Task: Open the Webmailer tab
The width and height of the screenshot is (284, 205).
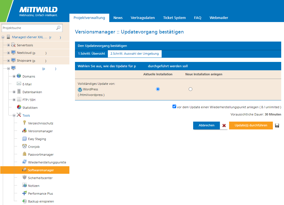Action: (x=219, y=18)
